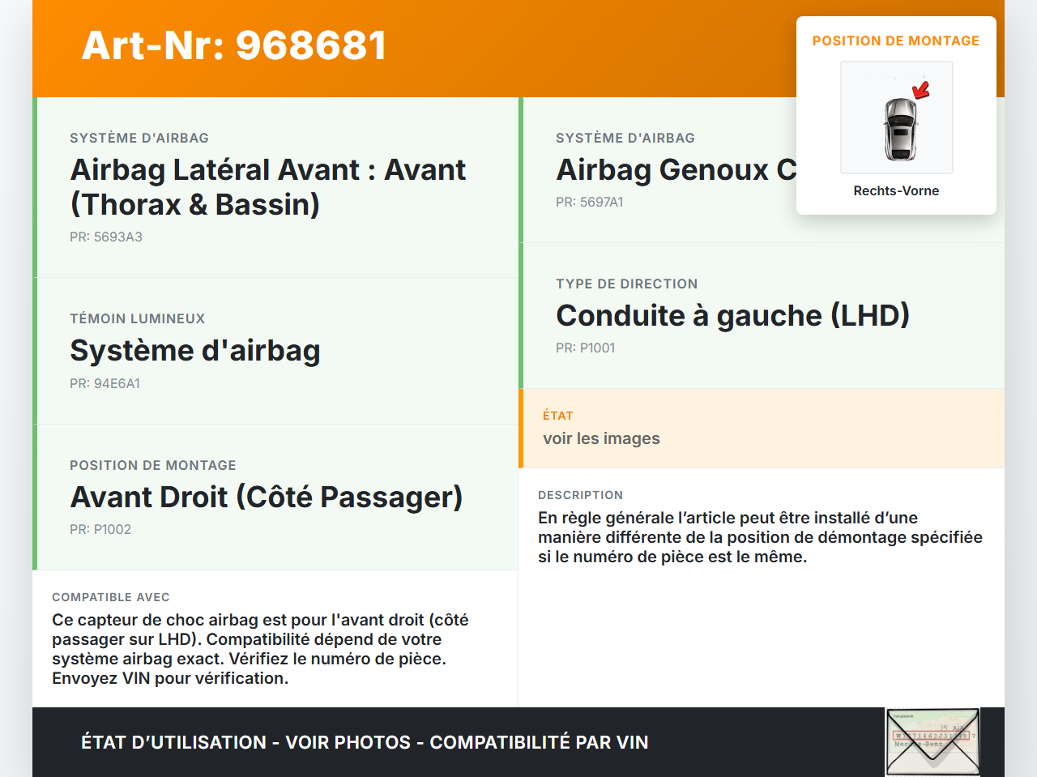
Task: Select the Avant Droit (Côté Passager) position
Action: [266, 497]
